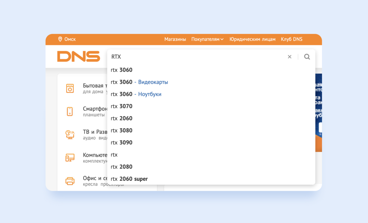The width and height of the screenshot is (368, 223).
Task: Open the Клуб DNS link
Action: point(292,39)
